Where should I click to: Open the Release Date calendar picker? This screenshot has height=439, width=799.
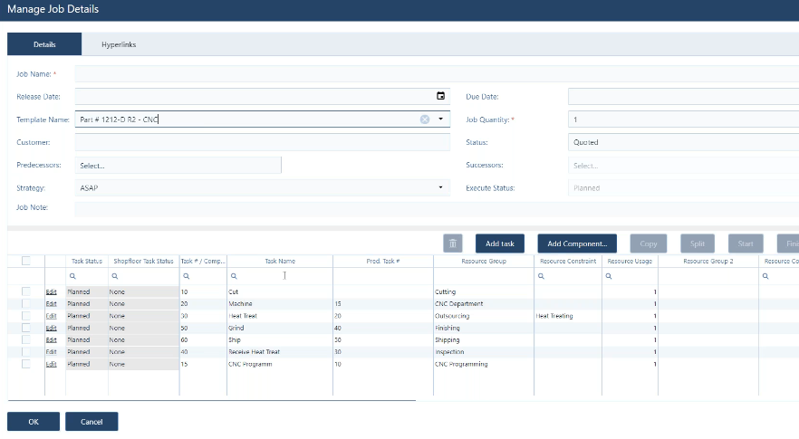441,96
